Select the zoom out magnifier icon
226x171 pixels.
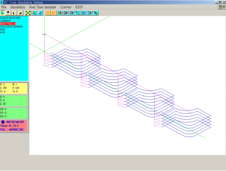[x=40, y=13]
